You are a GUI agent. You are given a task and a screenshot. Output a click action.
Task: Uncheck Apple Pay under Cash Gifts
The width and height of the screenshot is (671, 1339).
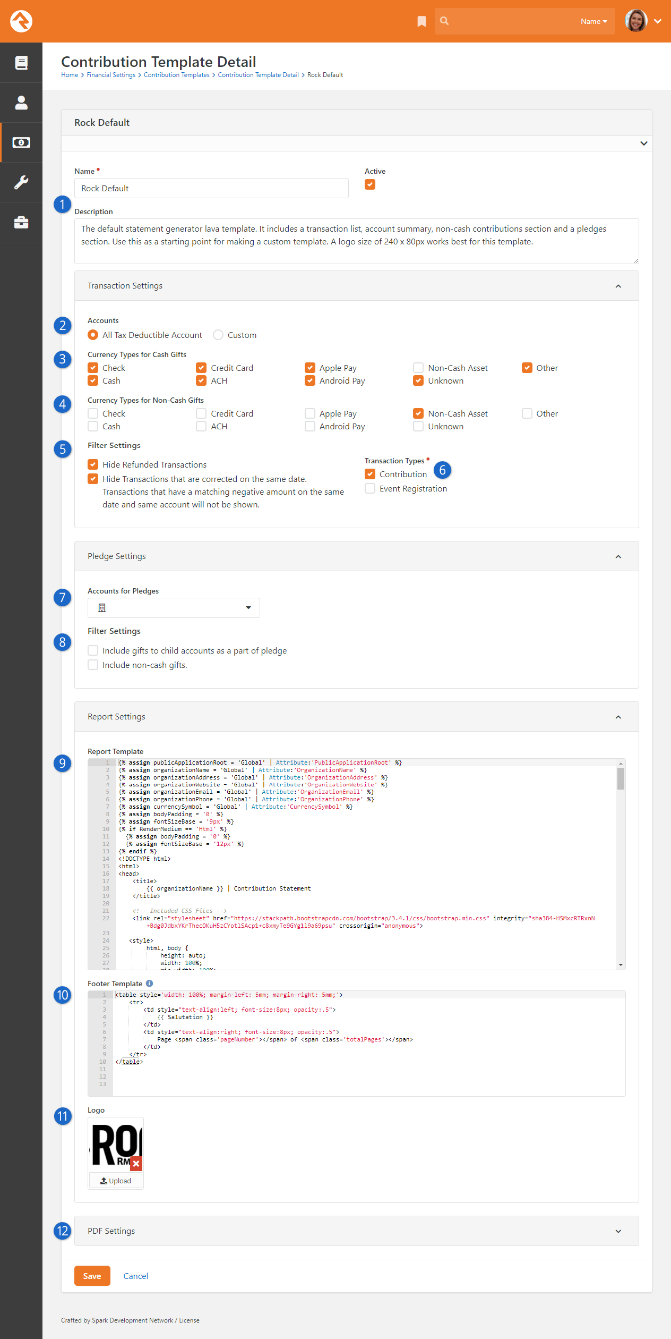click(x=310, y=368)
